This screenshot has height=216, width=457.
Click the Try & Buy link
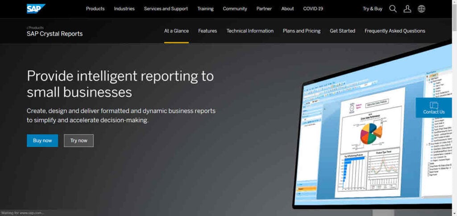coord(373,9)
